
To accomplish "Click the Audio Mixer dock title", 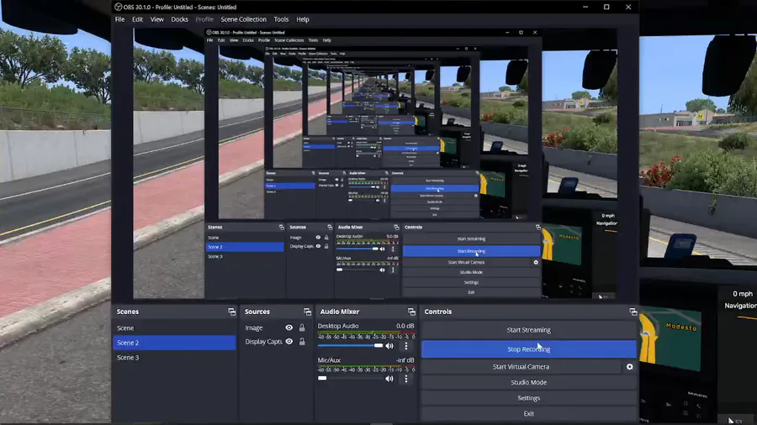I will [340, 312].
